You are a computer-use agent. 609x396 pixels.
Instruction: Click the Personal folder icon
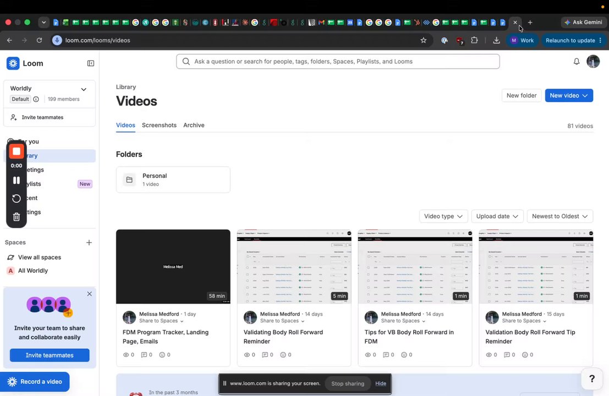pos(129,180)
